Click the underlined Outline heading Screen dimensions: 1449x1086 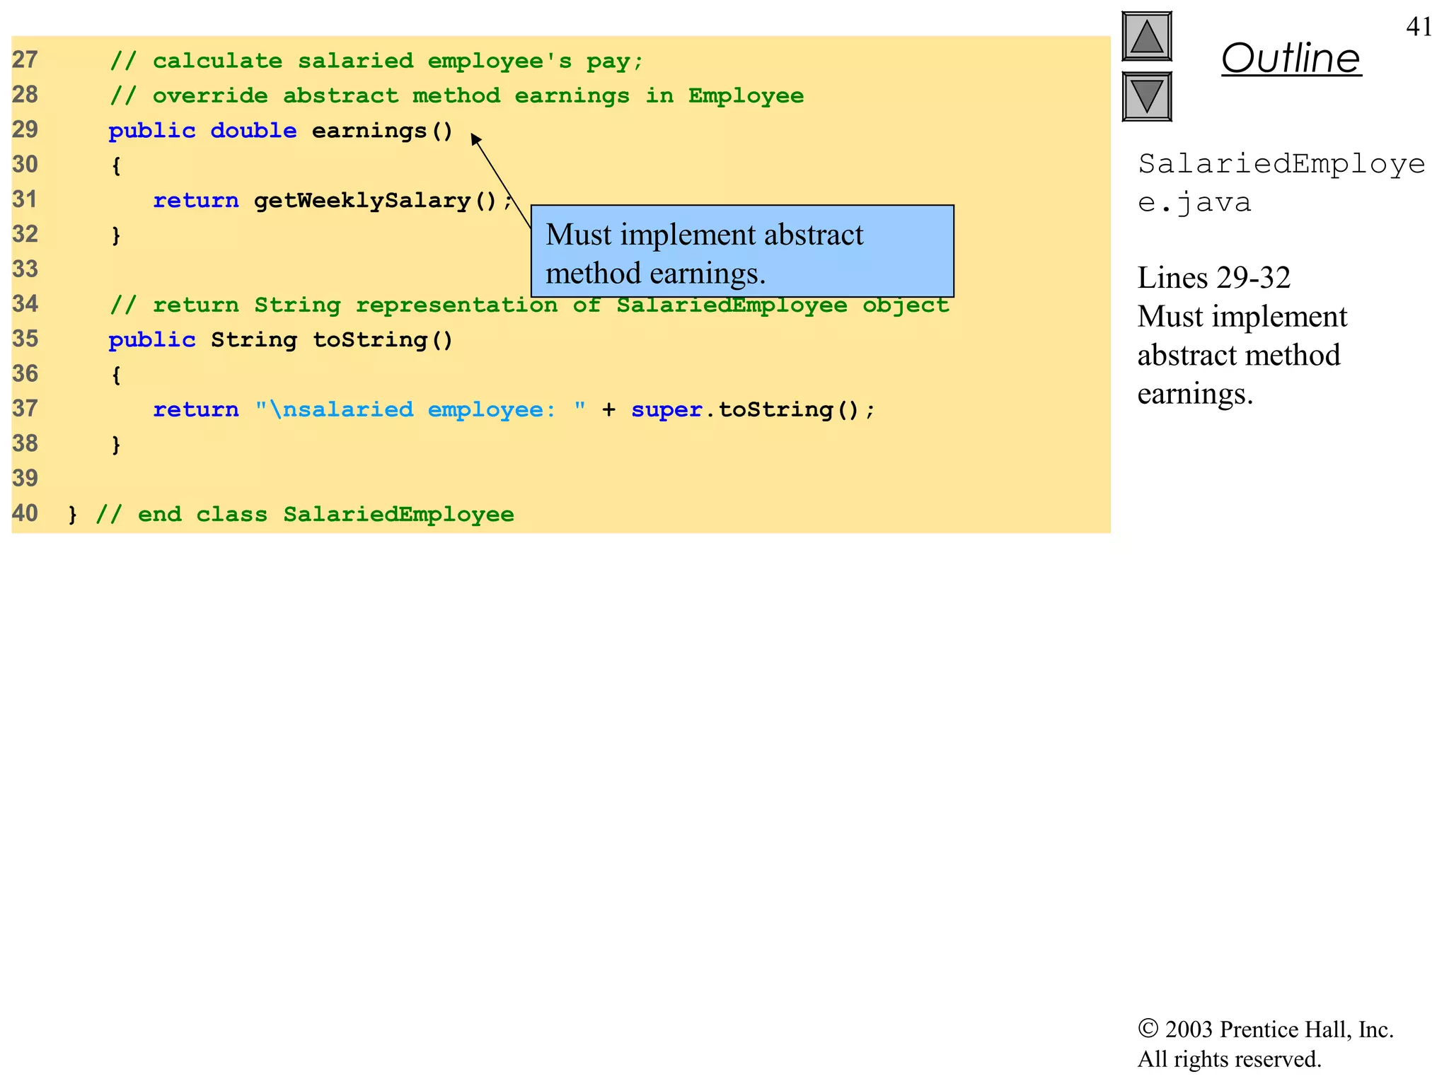1291,58
